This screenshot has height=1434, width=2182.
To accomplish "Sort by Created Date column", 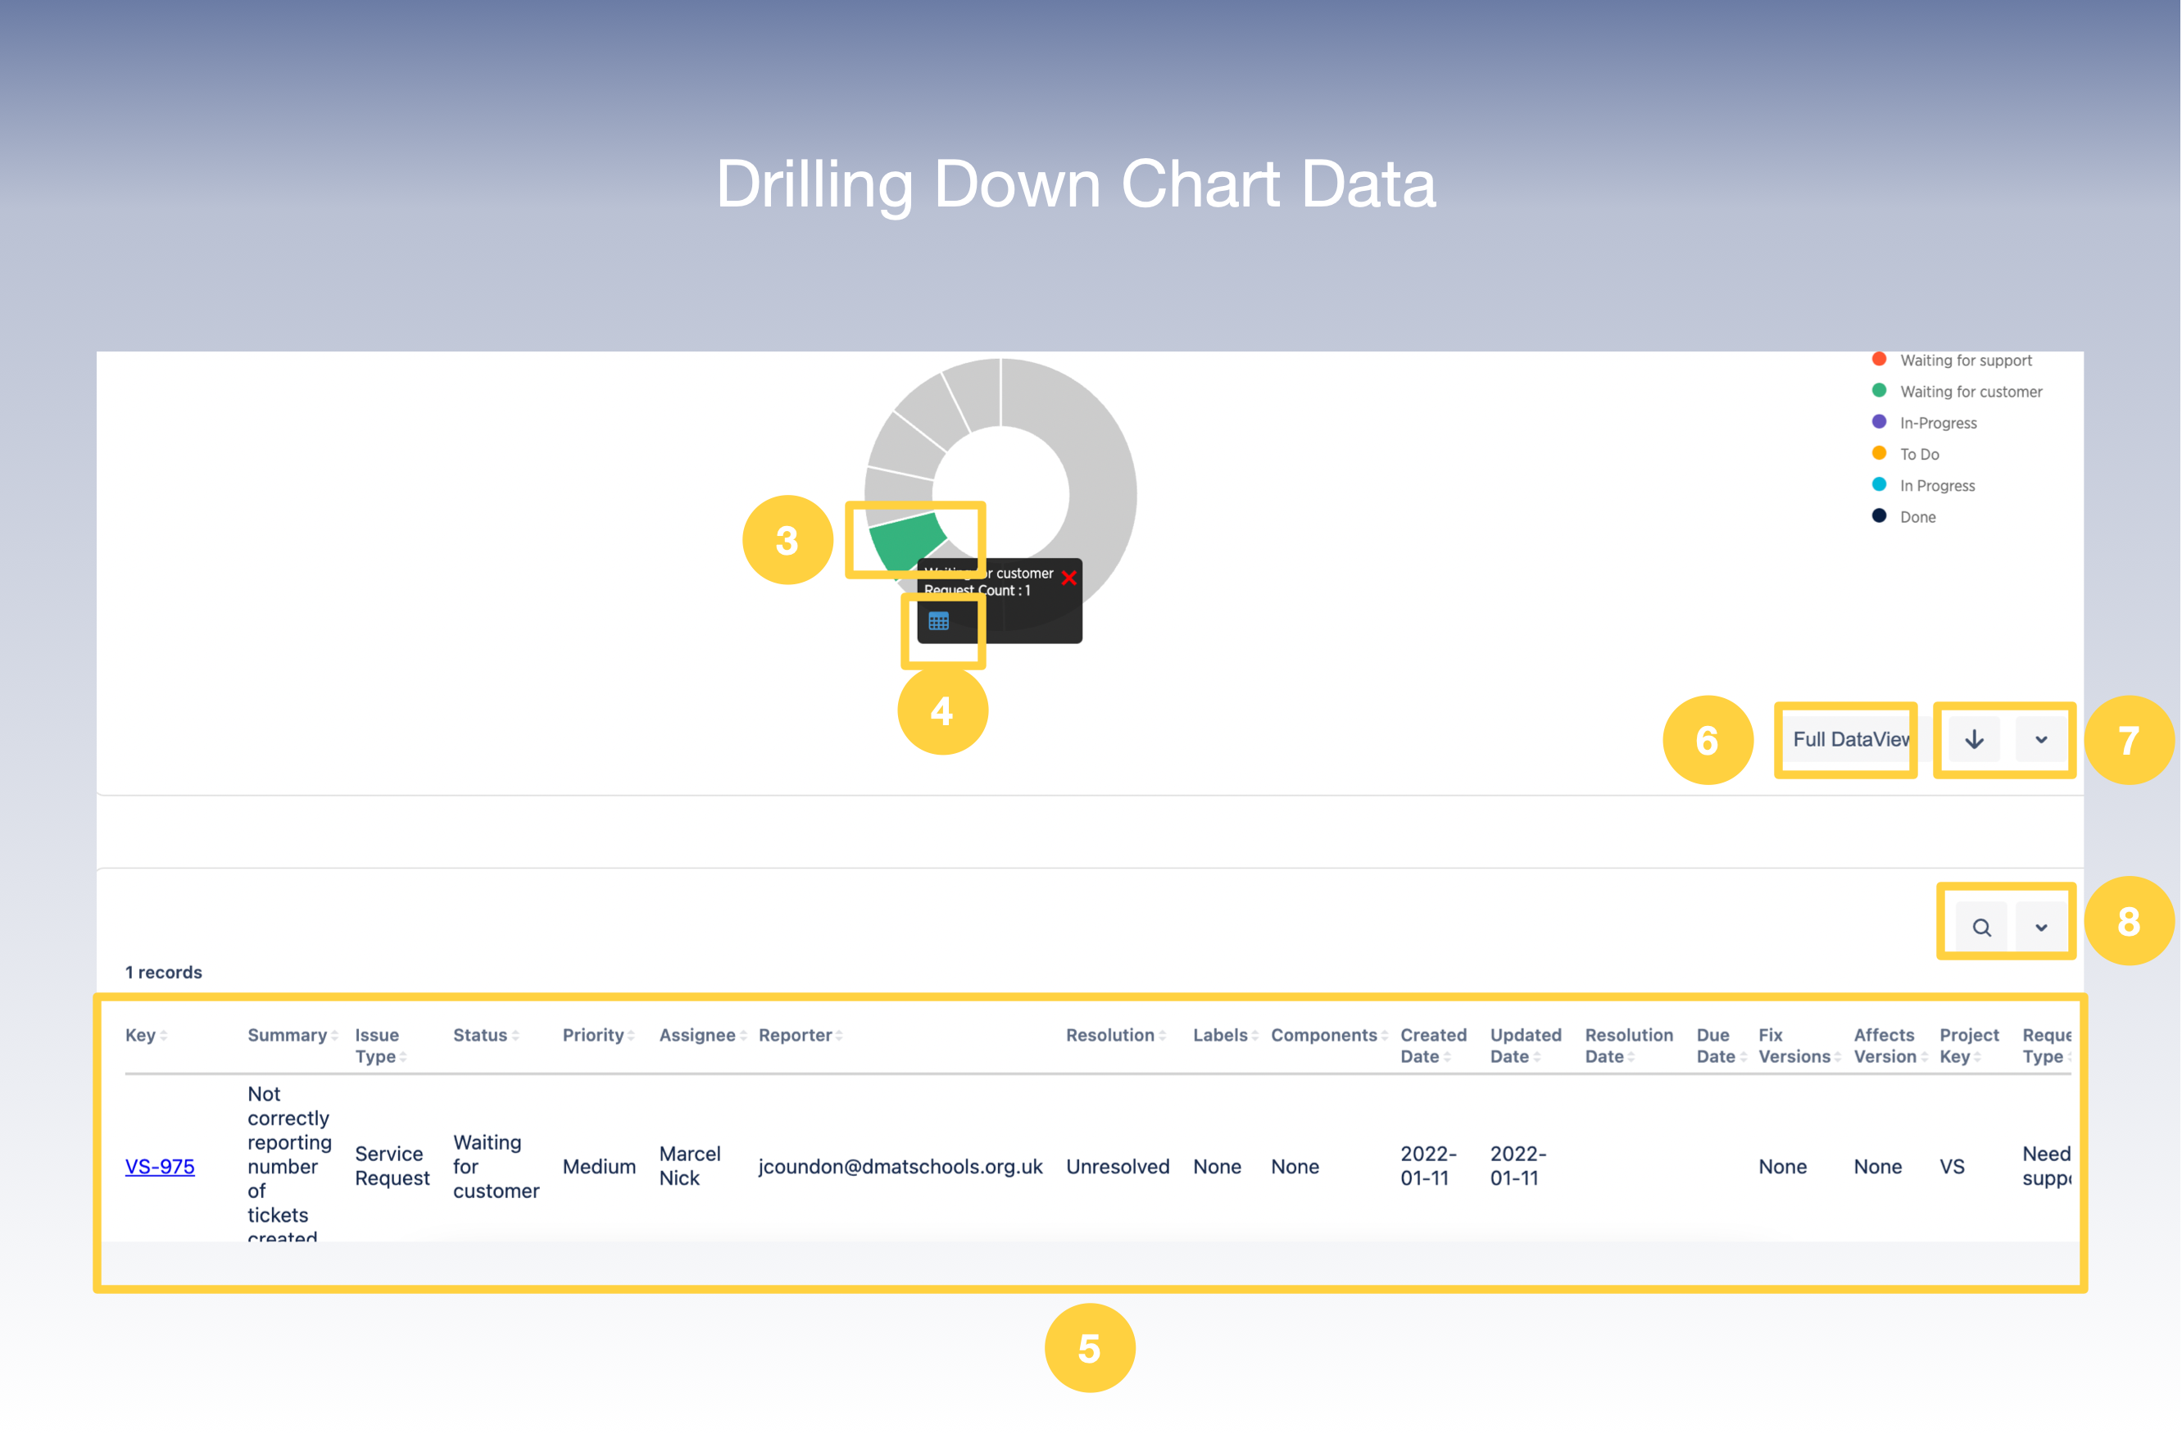I will pos(1432,1046).
